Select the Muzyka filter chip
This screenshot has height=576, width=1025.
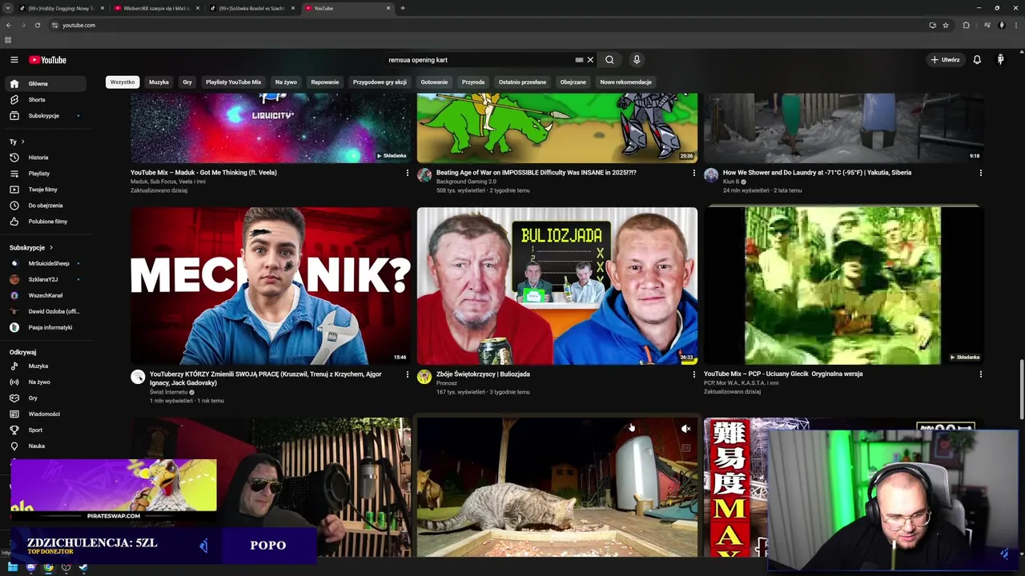(x=159, y=82)
